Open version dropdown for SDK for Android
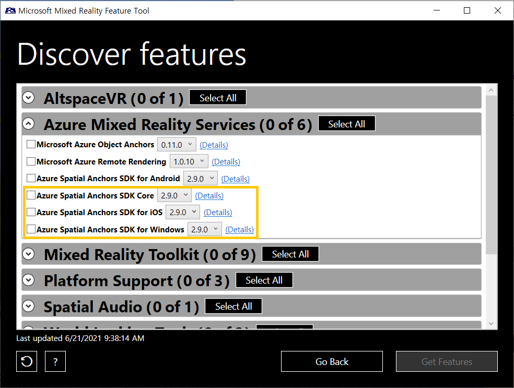This screenshot has height=388, width=514. (200, 179)
